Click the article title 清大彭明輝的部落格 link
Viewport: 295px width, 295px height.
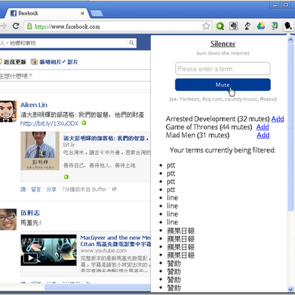point(106,138)
